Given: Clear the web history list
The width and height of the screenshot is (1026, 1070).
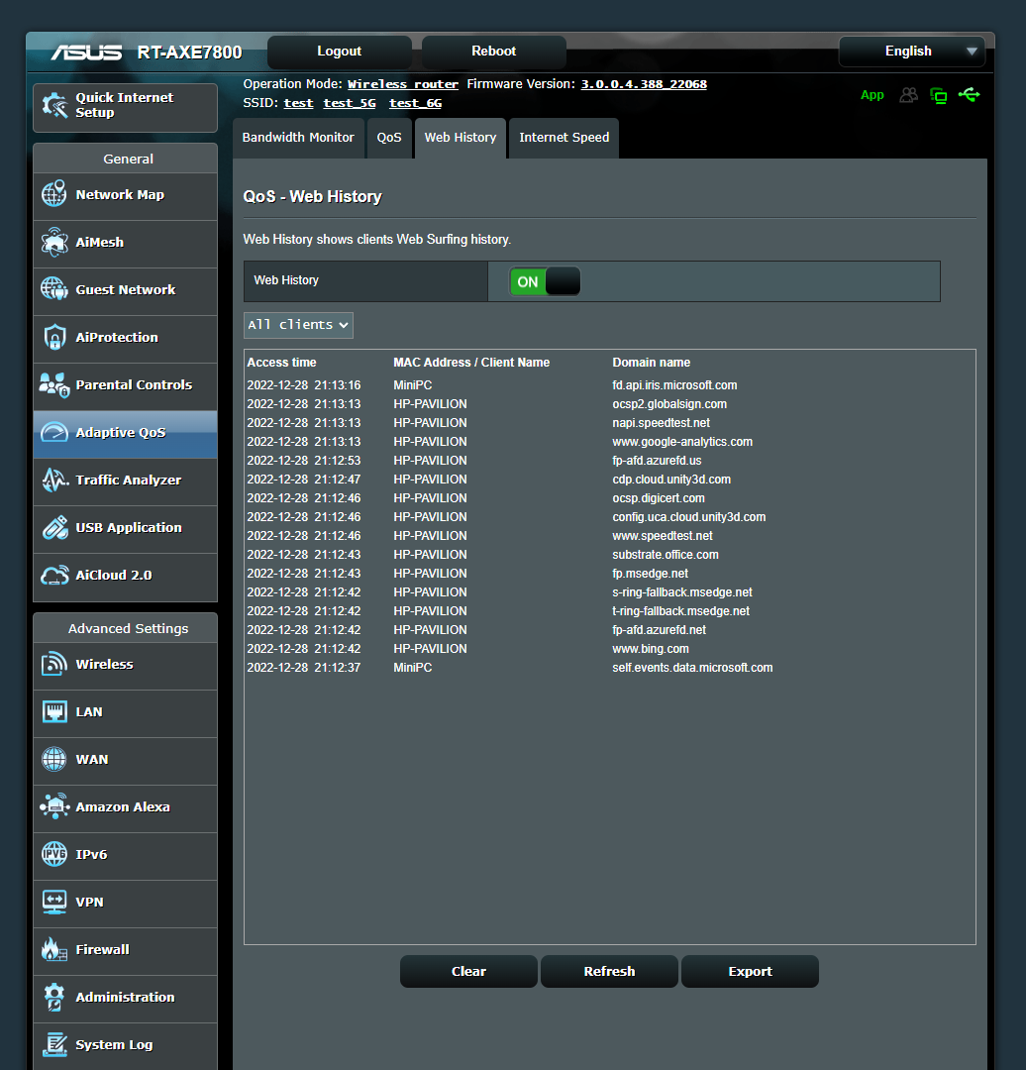Looking at the screenshot, I should [468, 971].
